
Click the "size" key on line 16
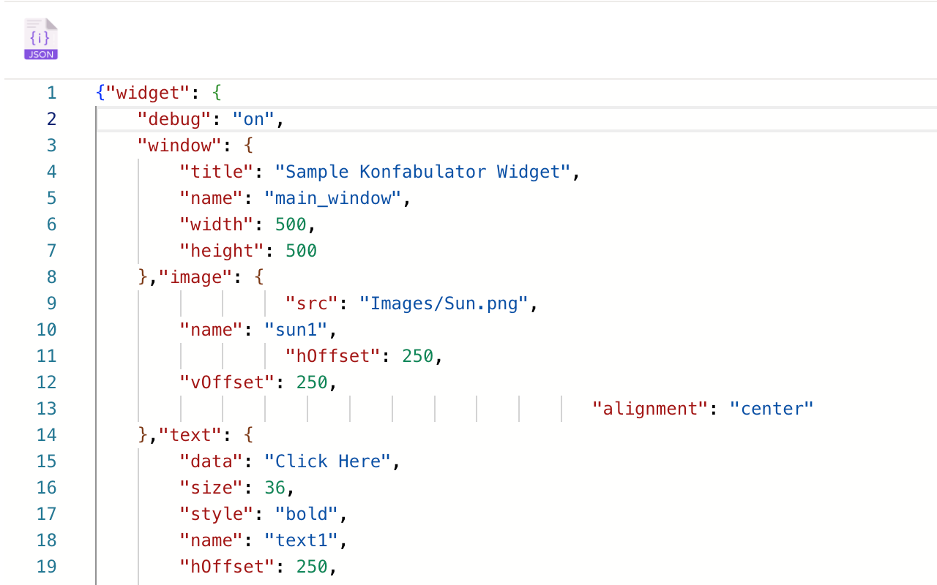coord(212,488)
